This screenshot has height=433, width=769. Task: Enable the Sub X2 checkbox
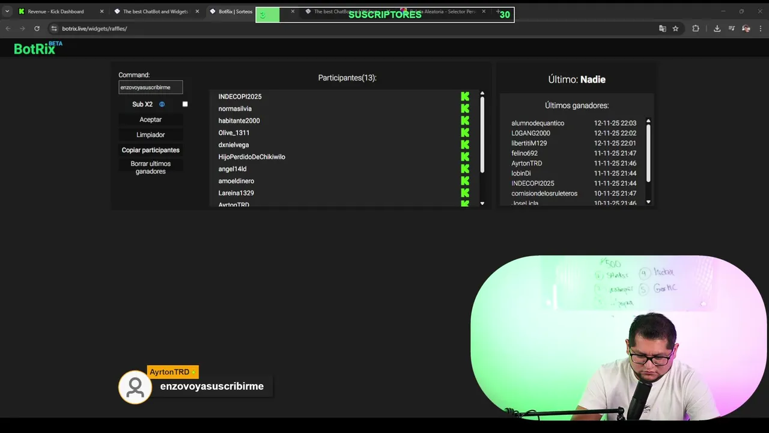point(185,104)
